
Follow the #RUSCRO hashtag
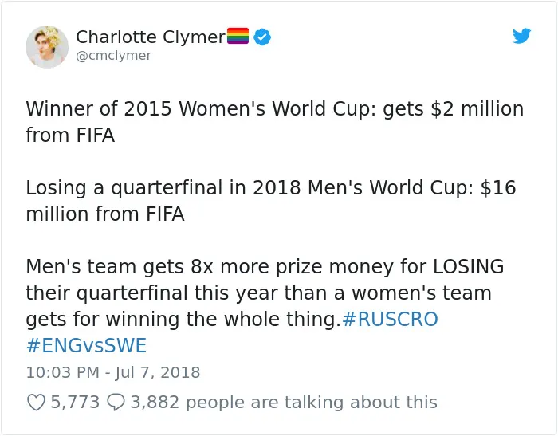pos(390,319)
